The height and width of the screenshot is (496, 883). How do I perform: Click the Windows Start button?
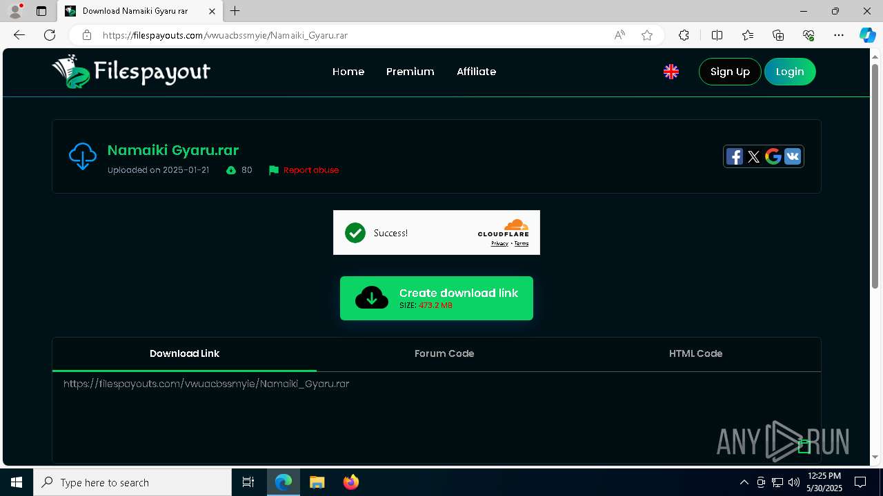pos(17,482)
